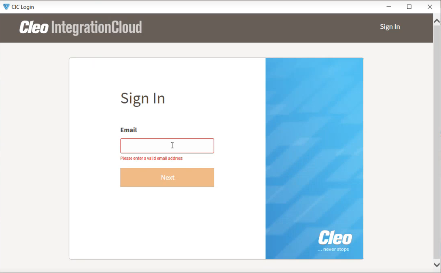The image size is (441, 273).
Task: Click the scrollbar up arrow
Action: tap(437, 21)
